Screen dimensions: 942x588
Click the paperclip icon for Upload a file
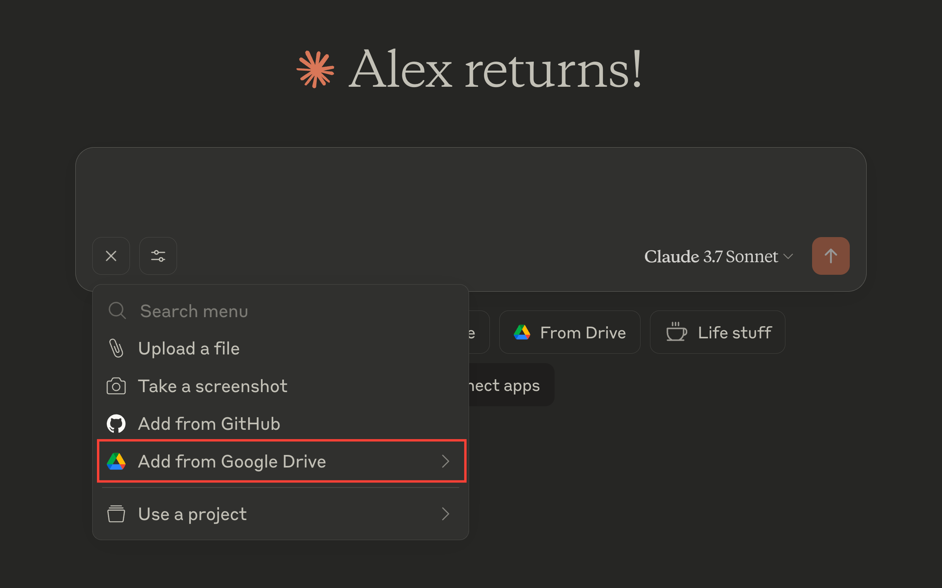pyautogui.click(x=116, y=349)
